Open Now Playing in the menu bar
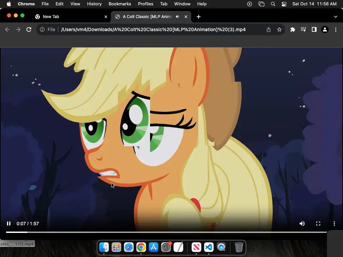Screen dimensions: 343x257 (x=249, y=4)
